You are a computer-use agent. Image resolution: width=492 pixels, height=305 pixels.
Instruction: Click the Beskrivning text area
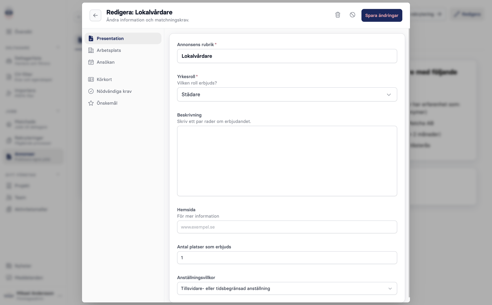coord(287,161)
